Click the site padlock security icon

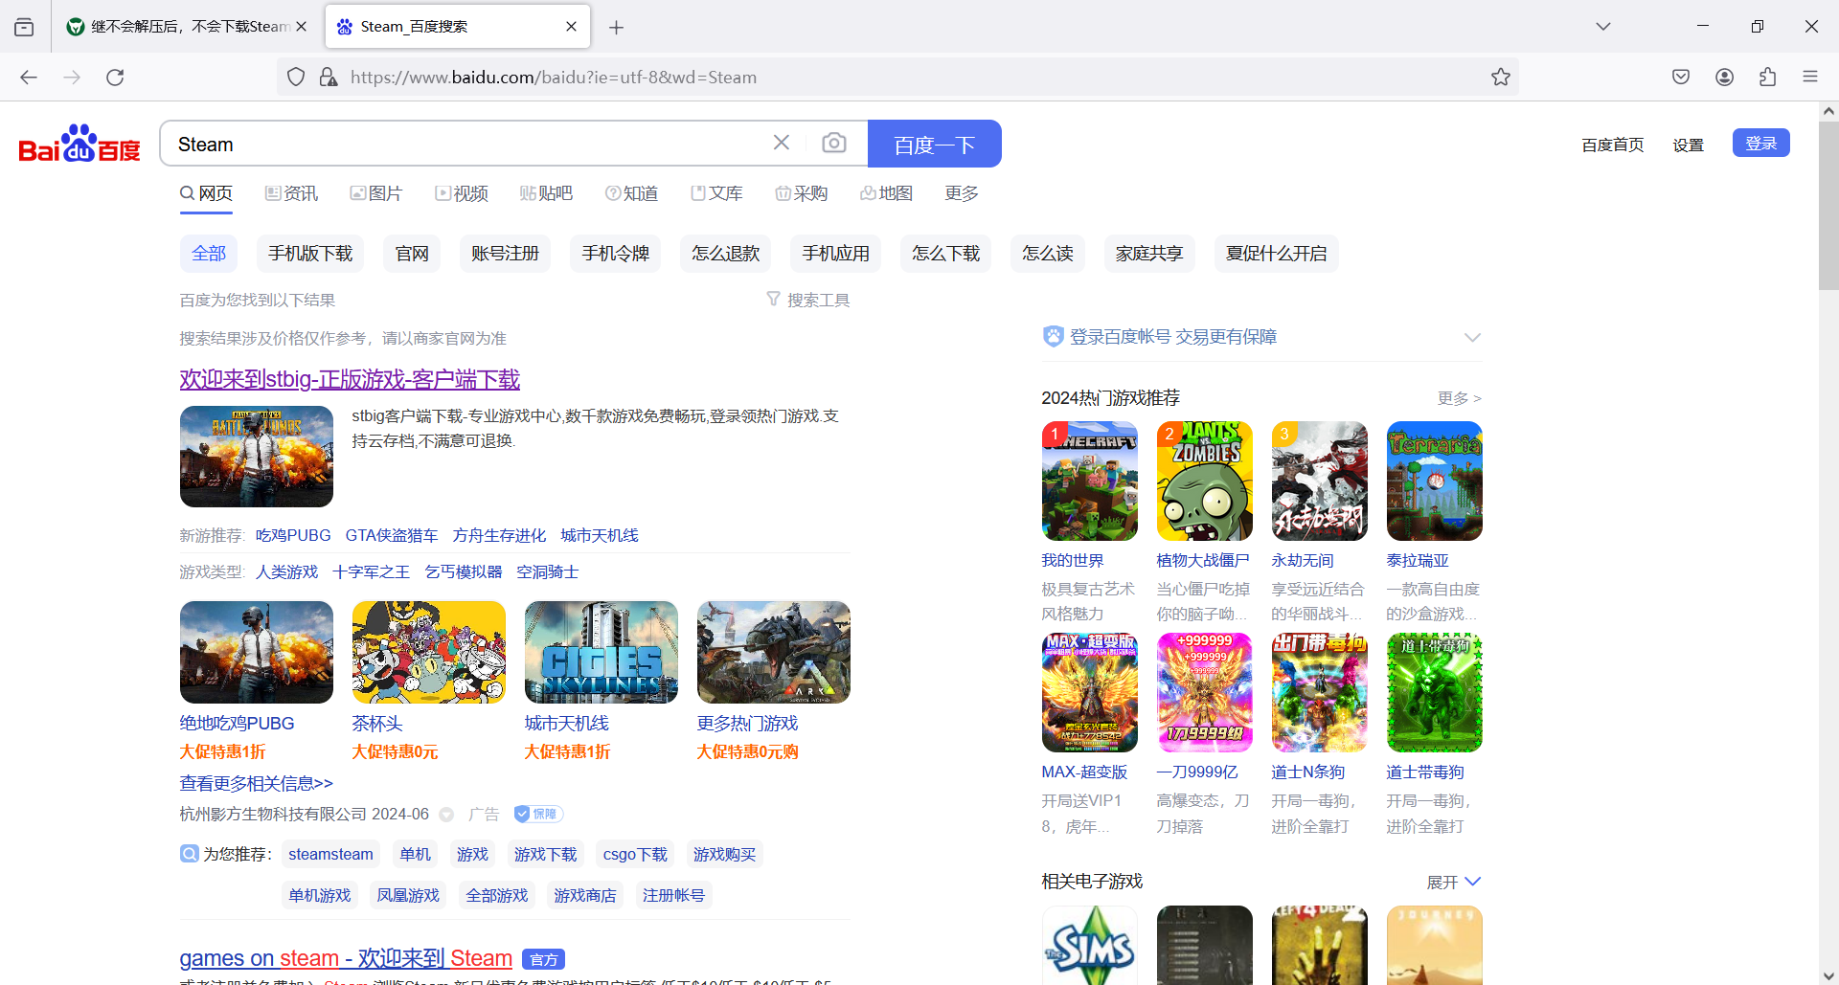pos(329,78)
